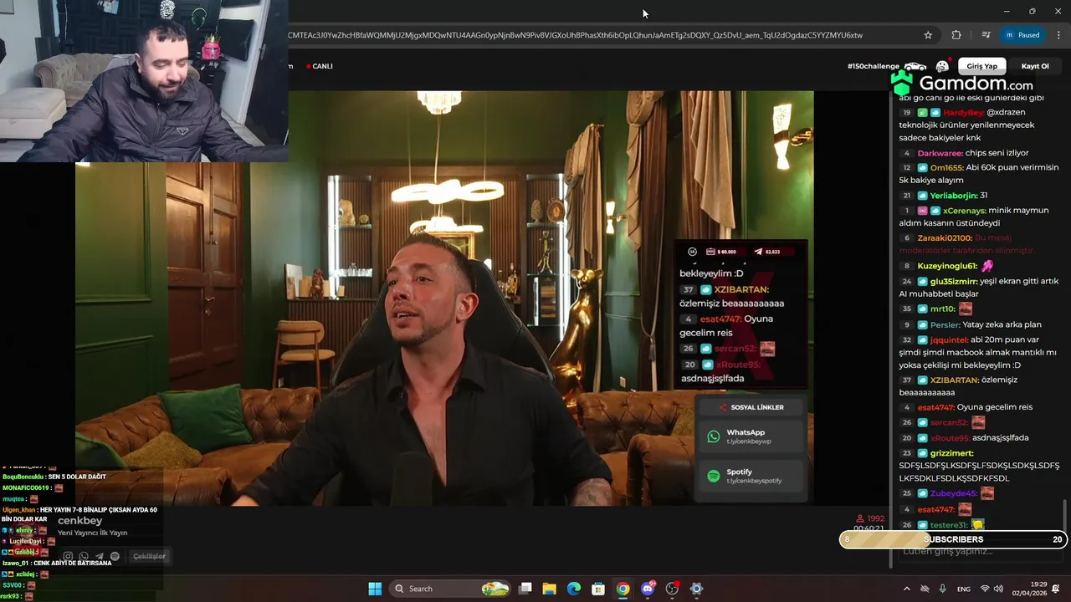
Task: Click the SUBSCRIBERS goal progress bar
Action: pyautogui.click(x=953, y=539)
